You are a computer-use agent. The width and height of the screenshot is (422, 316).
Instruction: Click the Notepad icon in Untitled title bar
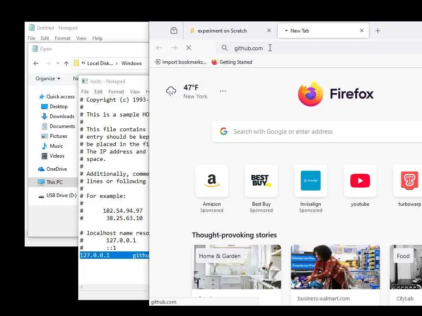click(x=31, y=28)
